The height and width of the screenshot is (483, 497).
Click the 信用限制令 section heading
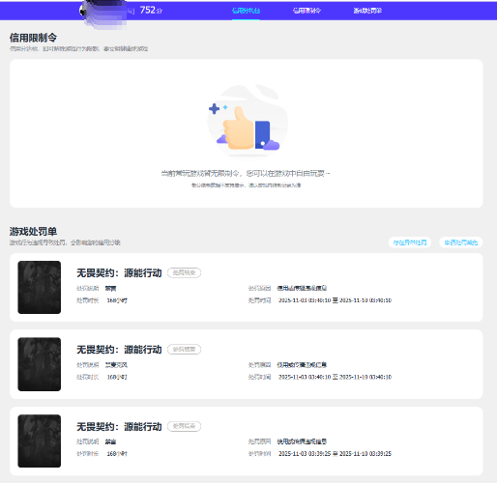pos(33,38)
